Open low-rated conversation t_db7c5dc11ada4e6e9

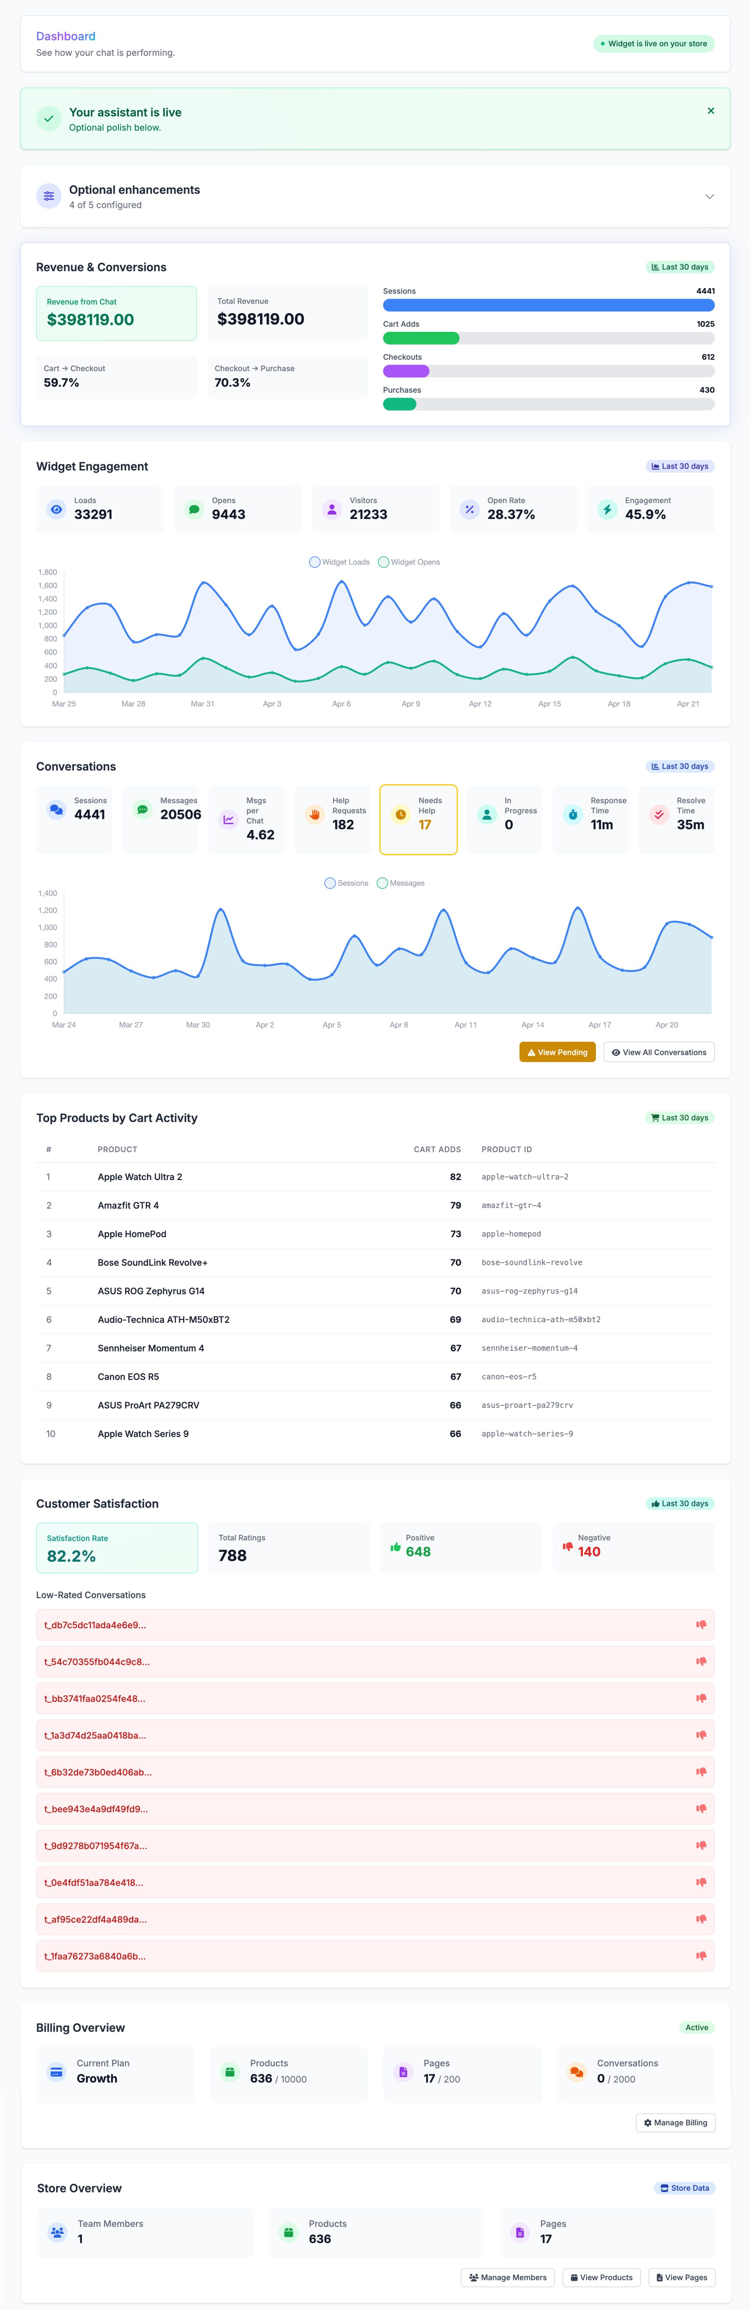click(x=375, y=1624)
